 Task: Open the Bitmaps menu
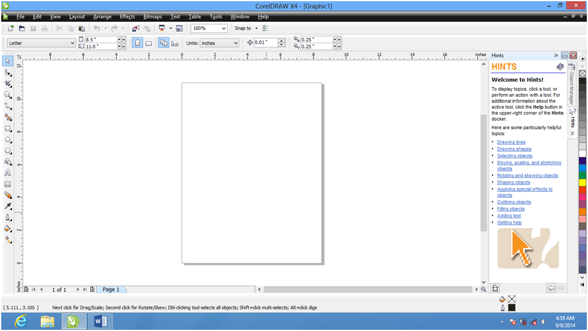tap(153, 17)
